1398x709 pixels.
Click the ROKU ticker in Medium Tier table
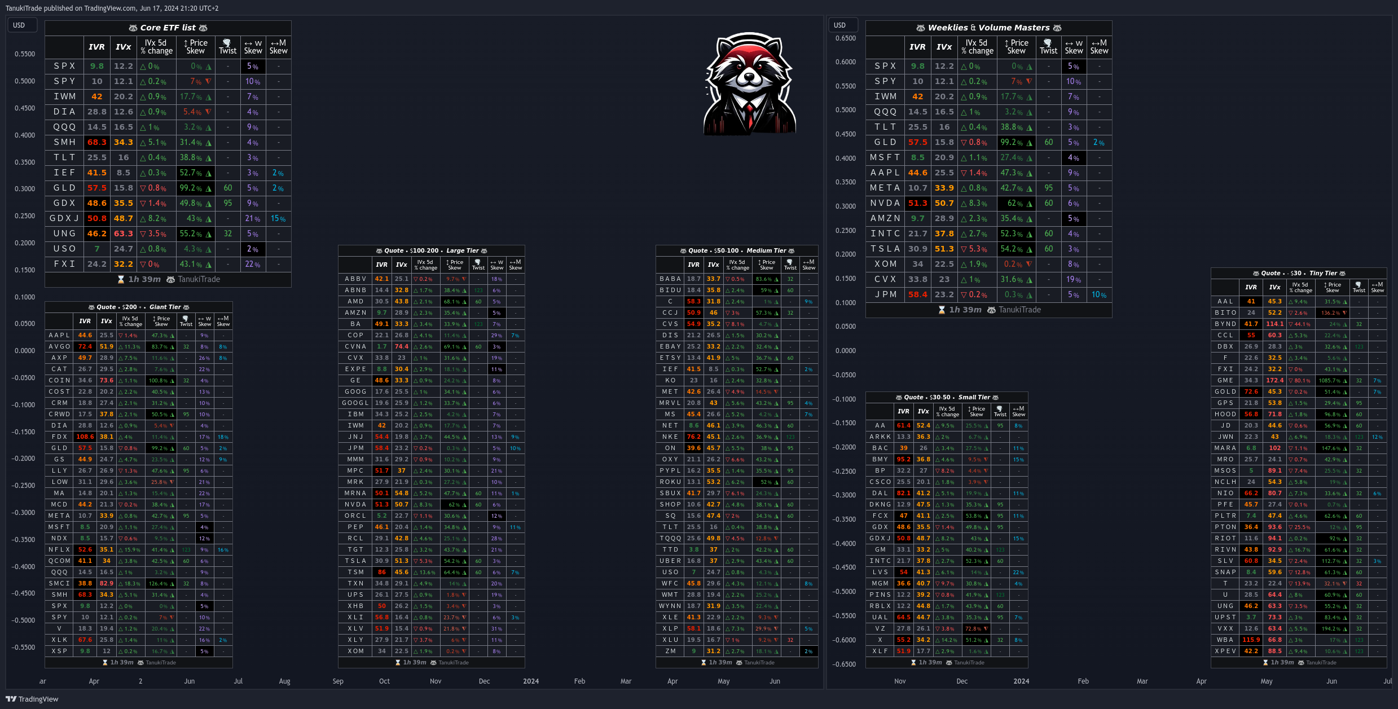click(670, 482)
